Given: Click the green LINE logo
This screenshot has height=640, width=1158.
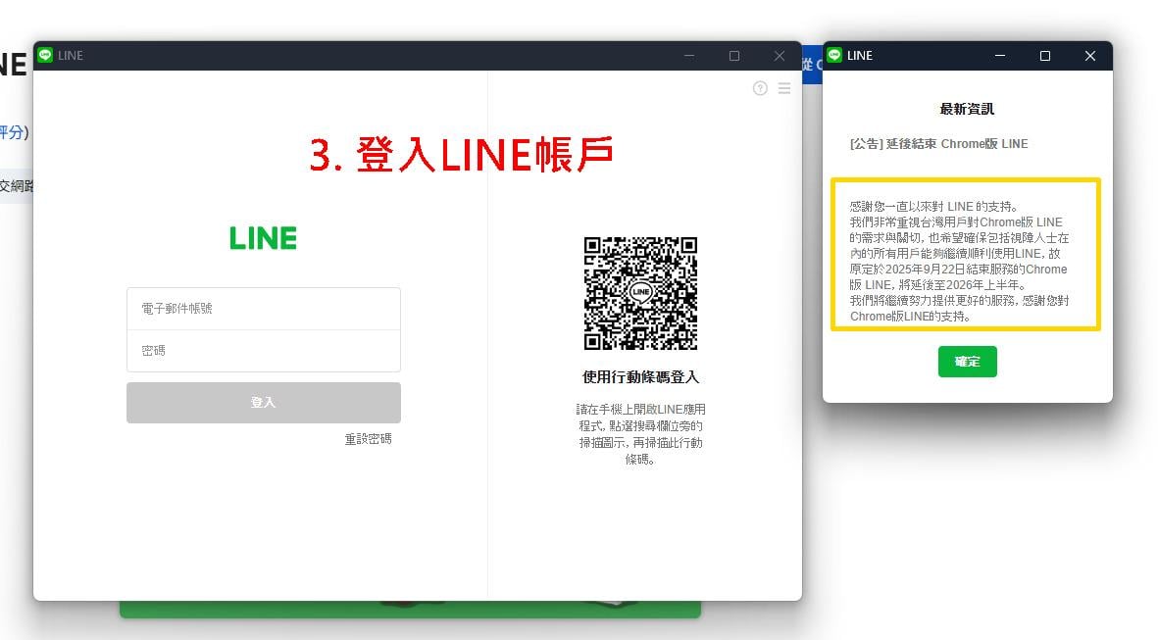Looking at the screenshot, I should point(263,238).
